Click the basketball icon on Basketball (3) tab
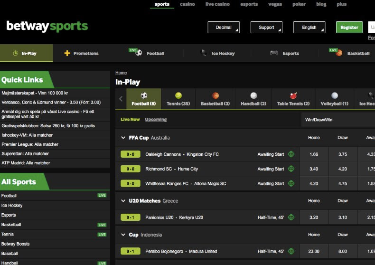This screenshot has width=375, height=265. 216,95
